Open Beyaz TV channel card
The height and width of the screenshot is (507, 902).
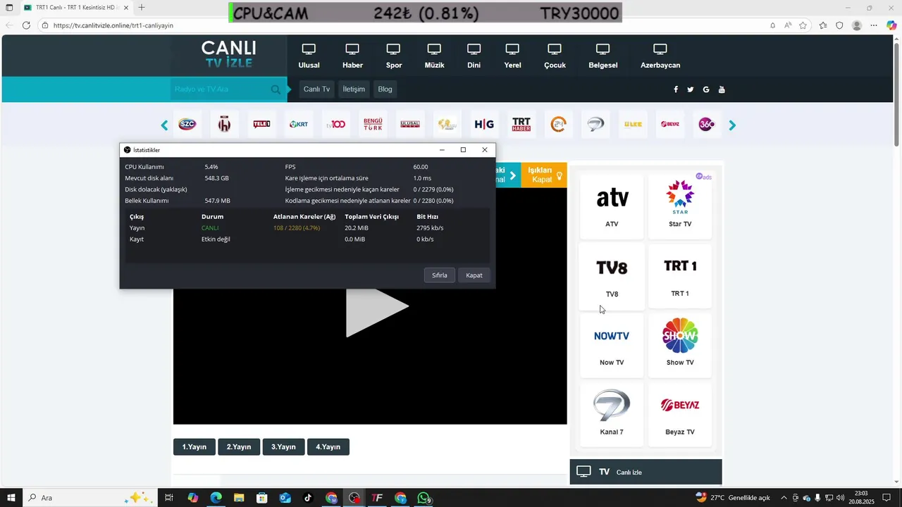680,414
